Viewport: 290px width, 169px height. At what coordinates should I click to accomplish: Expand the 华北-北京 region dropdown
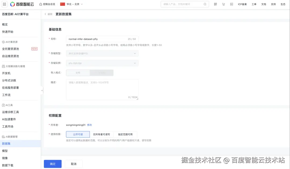(x=71, y=4)
